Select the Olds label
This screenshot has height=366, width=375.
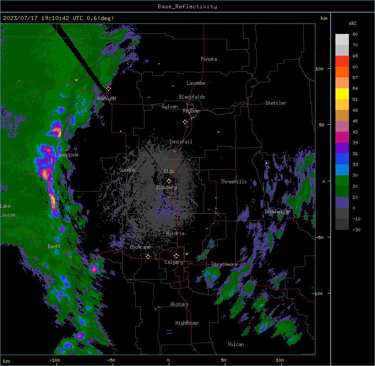(x=169, y=171)
